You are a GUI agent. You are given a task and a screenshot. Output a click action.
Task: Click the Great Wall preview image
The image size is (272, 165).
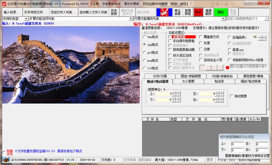pyautogui.click(x=71, y=65)
